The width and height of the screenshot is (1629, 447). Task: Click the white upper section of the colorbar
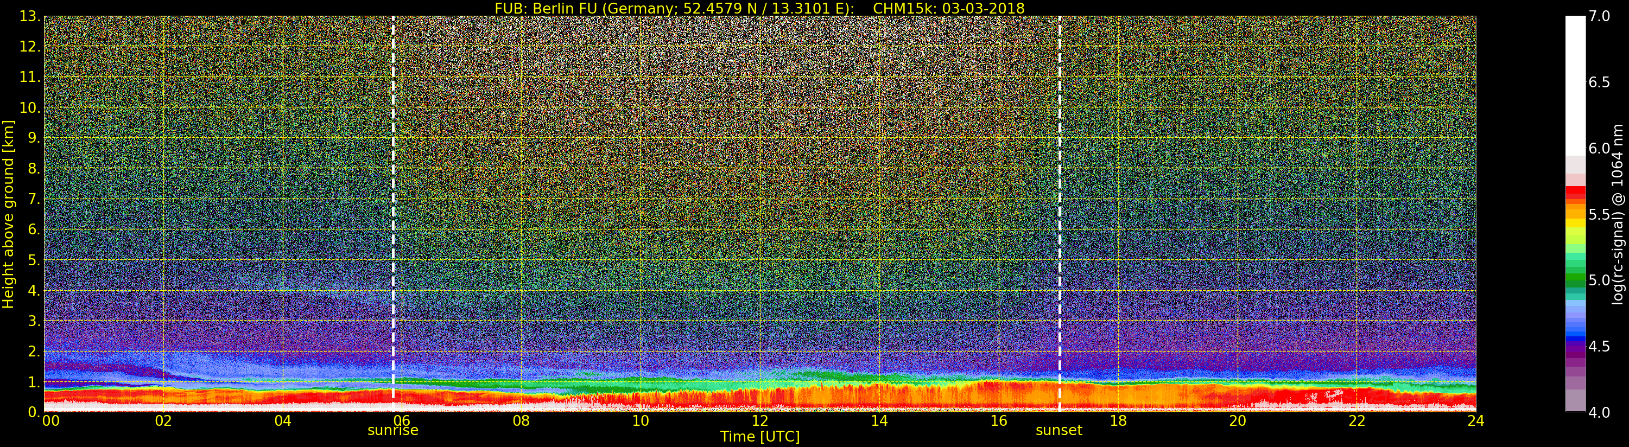click(x=1575, y=85)
